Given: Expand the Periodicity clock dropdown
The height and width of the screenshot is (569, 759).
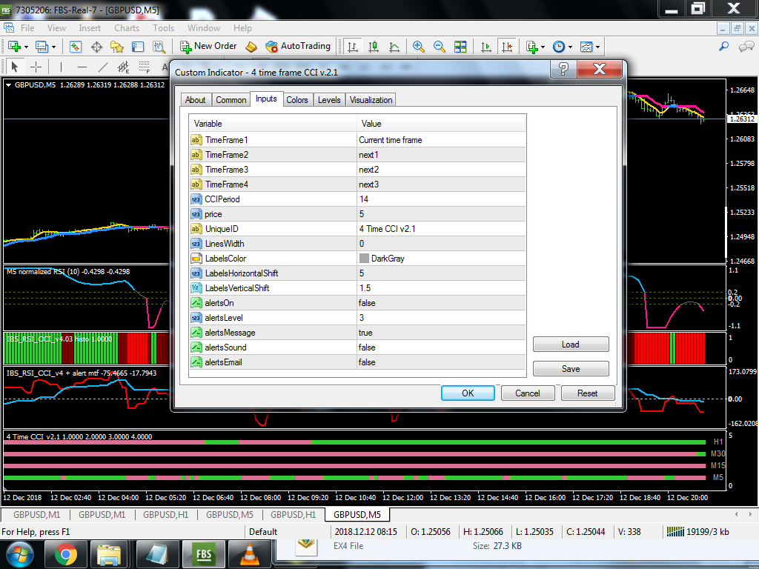Looking at the screenshot, I should [x=569, y=47].
